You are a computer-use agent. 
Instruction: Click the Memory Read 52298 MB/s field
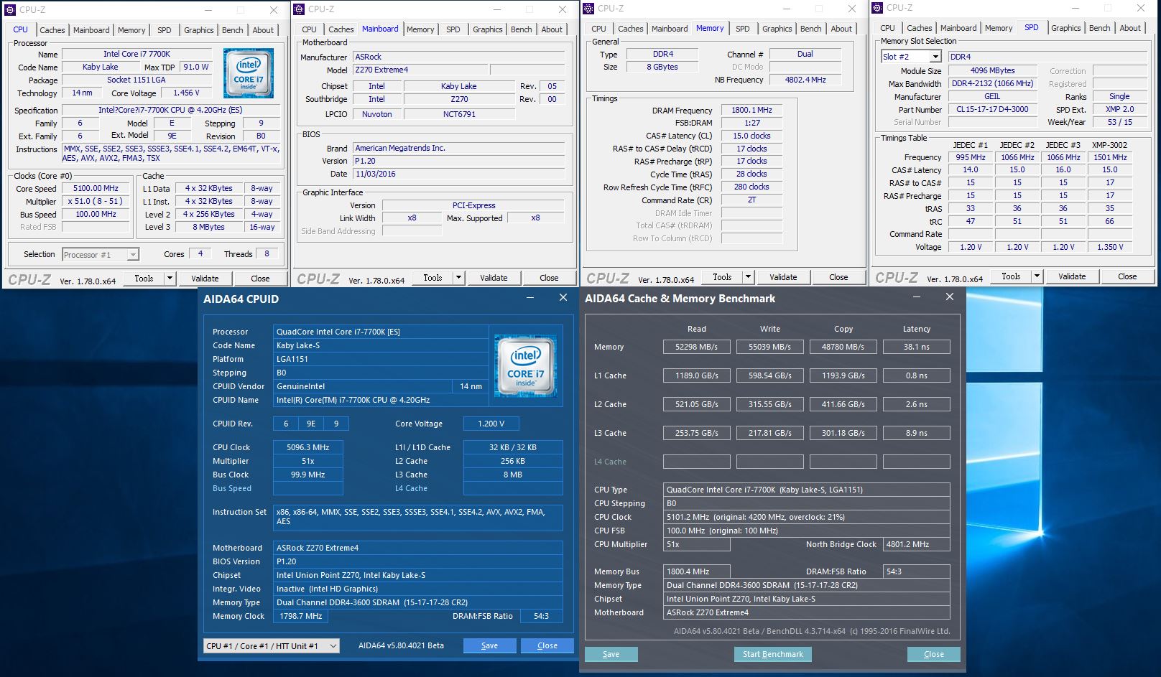pyautogui.click(x=696, y=347)
